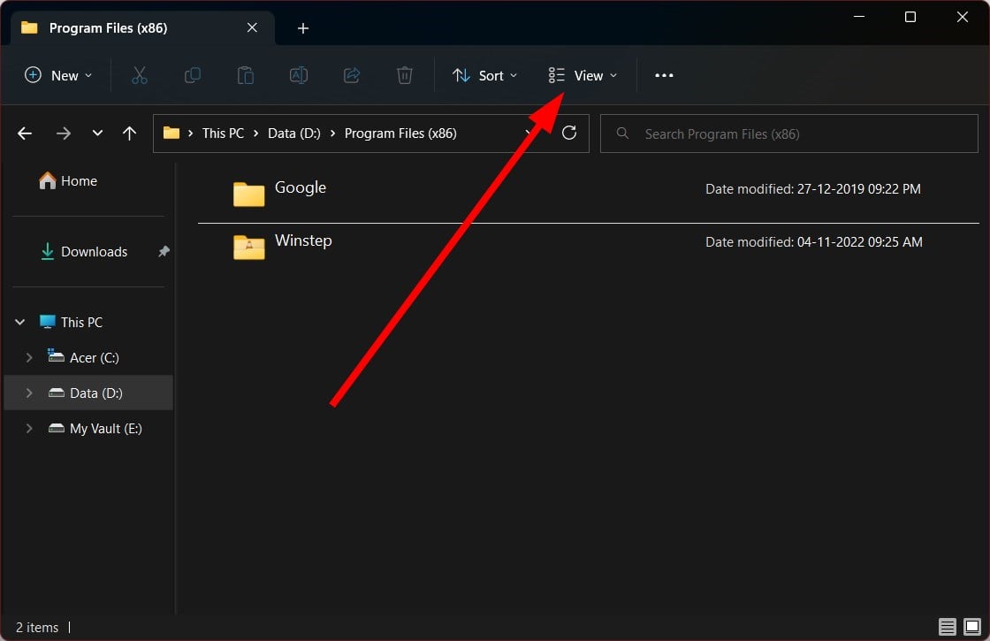The height and width of the screenshot is (641, 990).
Task: Click the Share icon
Action: click(x=352, y=75)
